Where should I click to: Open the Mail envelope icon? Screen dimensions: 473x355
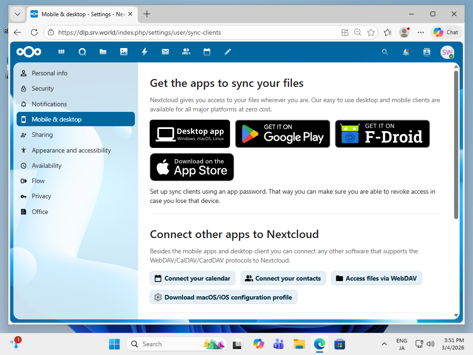[165, 52]
